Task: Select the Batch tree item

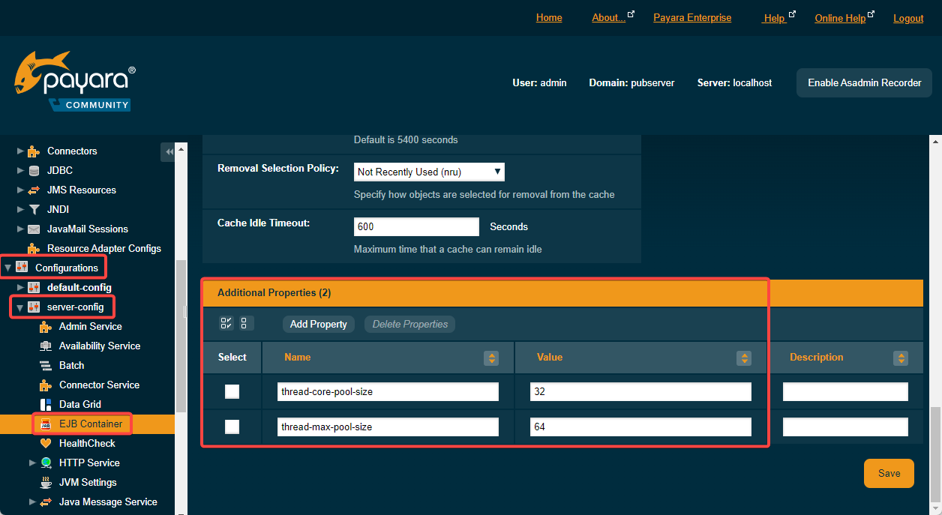Action: pyautogui.click(x=71, y=365)
